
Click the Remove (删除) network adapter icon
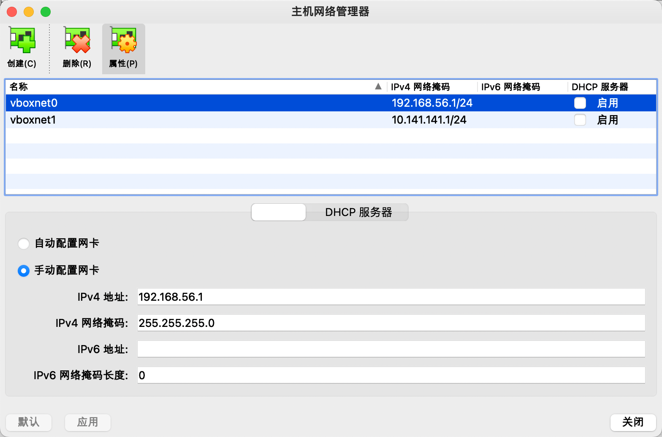77,40
